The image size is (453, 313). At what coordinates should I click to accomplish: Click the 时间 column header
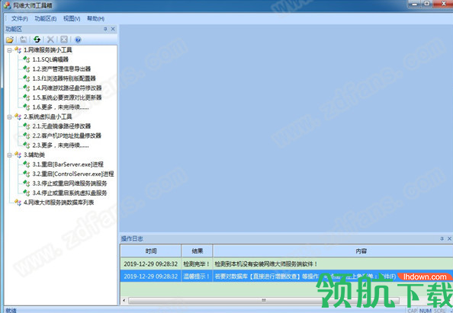coord(151,251)
